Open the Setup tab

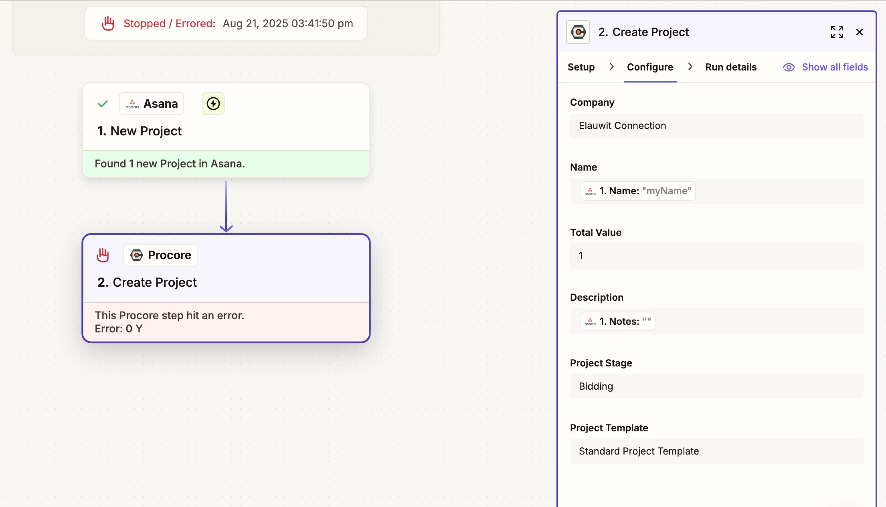point(581,67)
